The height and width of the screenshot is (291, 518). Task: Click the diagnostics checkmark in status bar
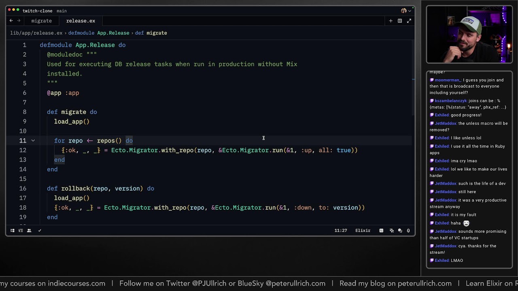coord(40,230)
